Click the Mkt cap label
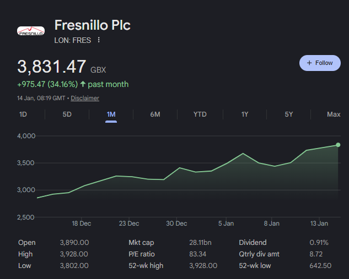 tap(141, 243)
